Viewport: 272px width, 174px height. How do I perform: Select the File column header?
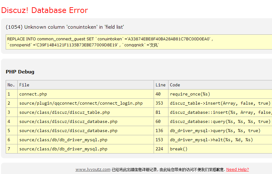point(86,85)
